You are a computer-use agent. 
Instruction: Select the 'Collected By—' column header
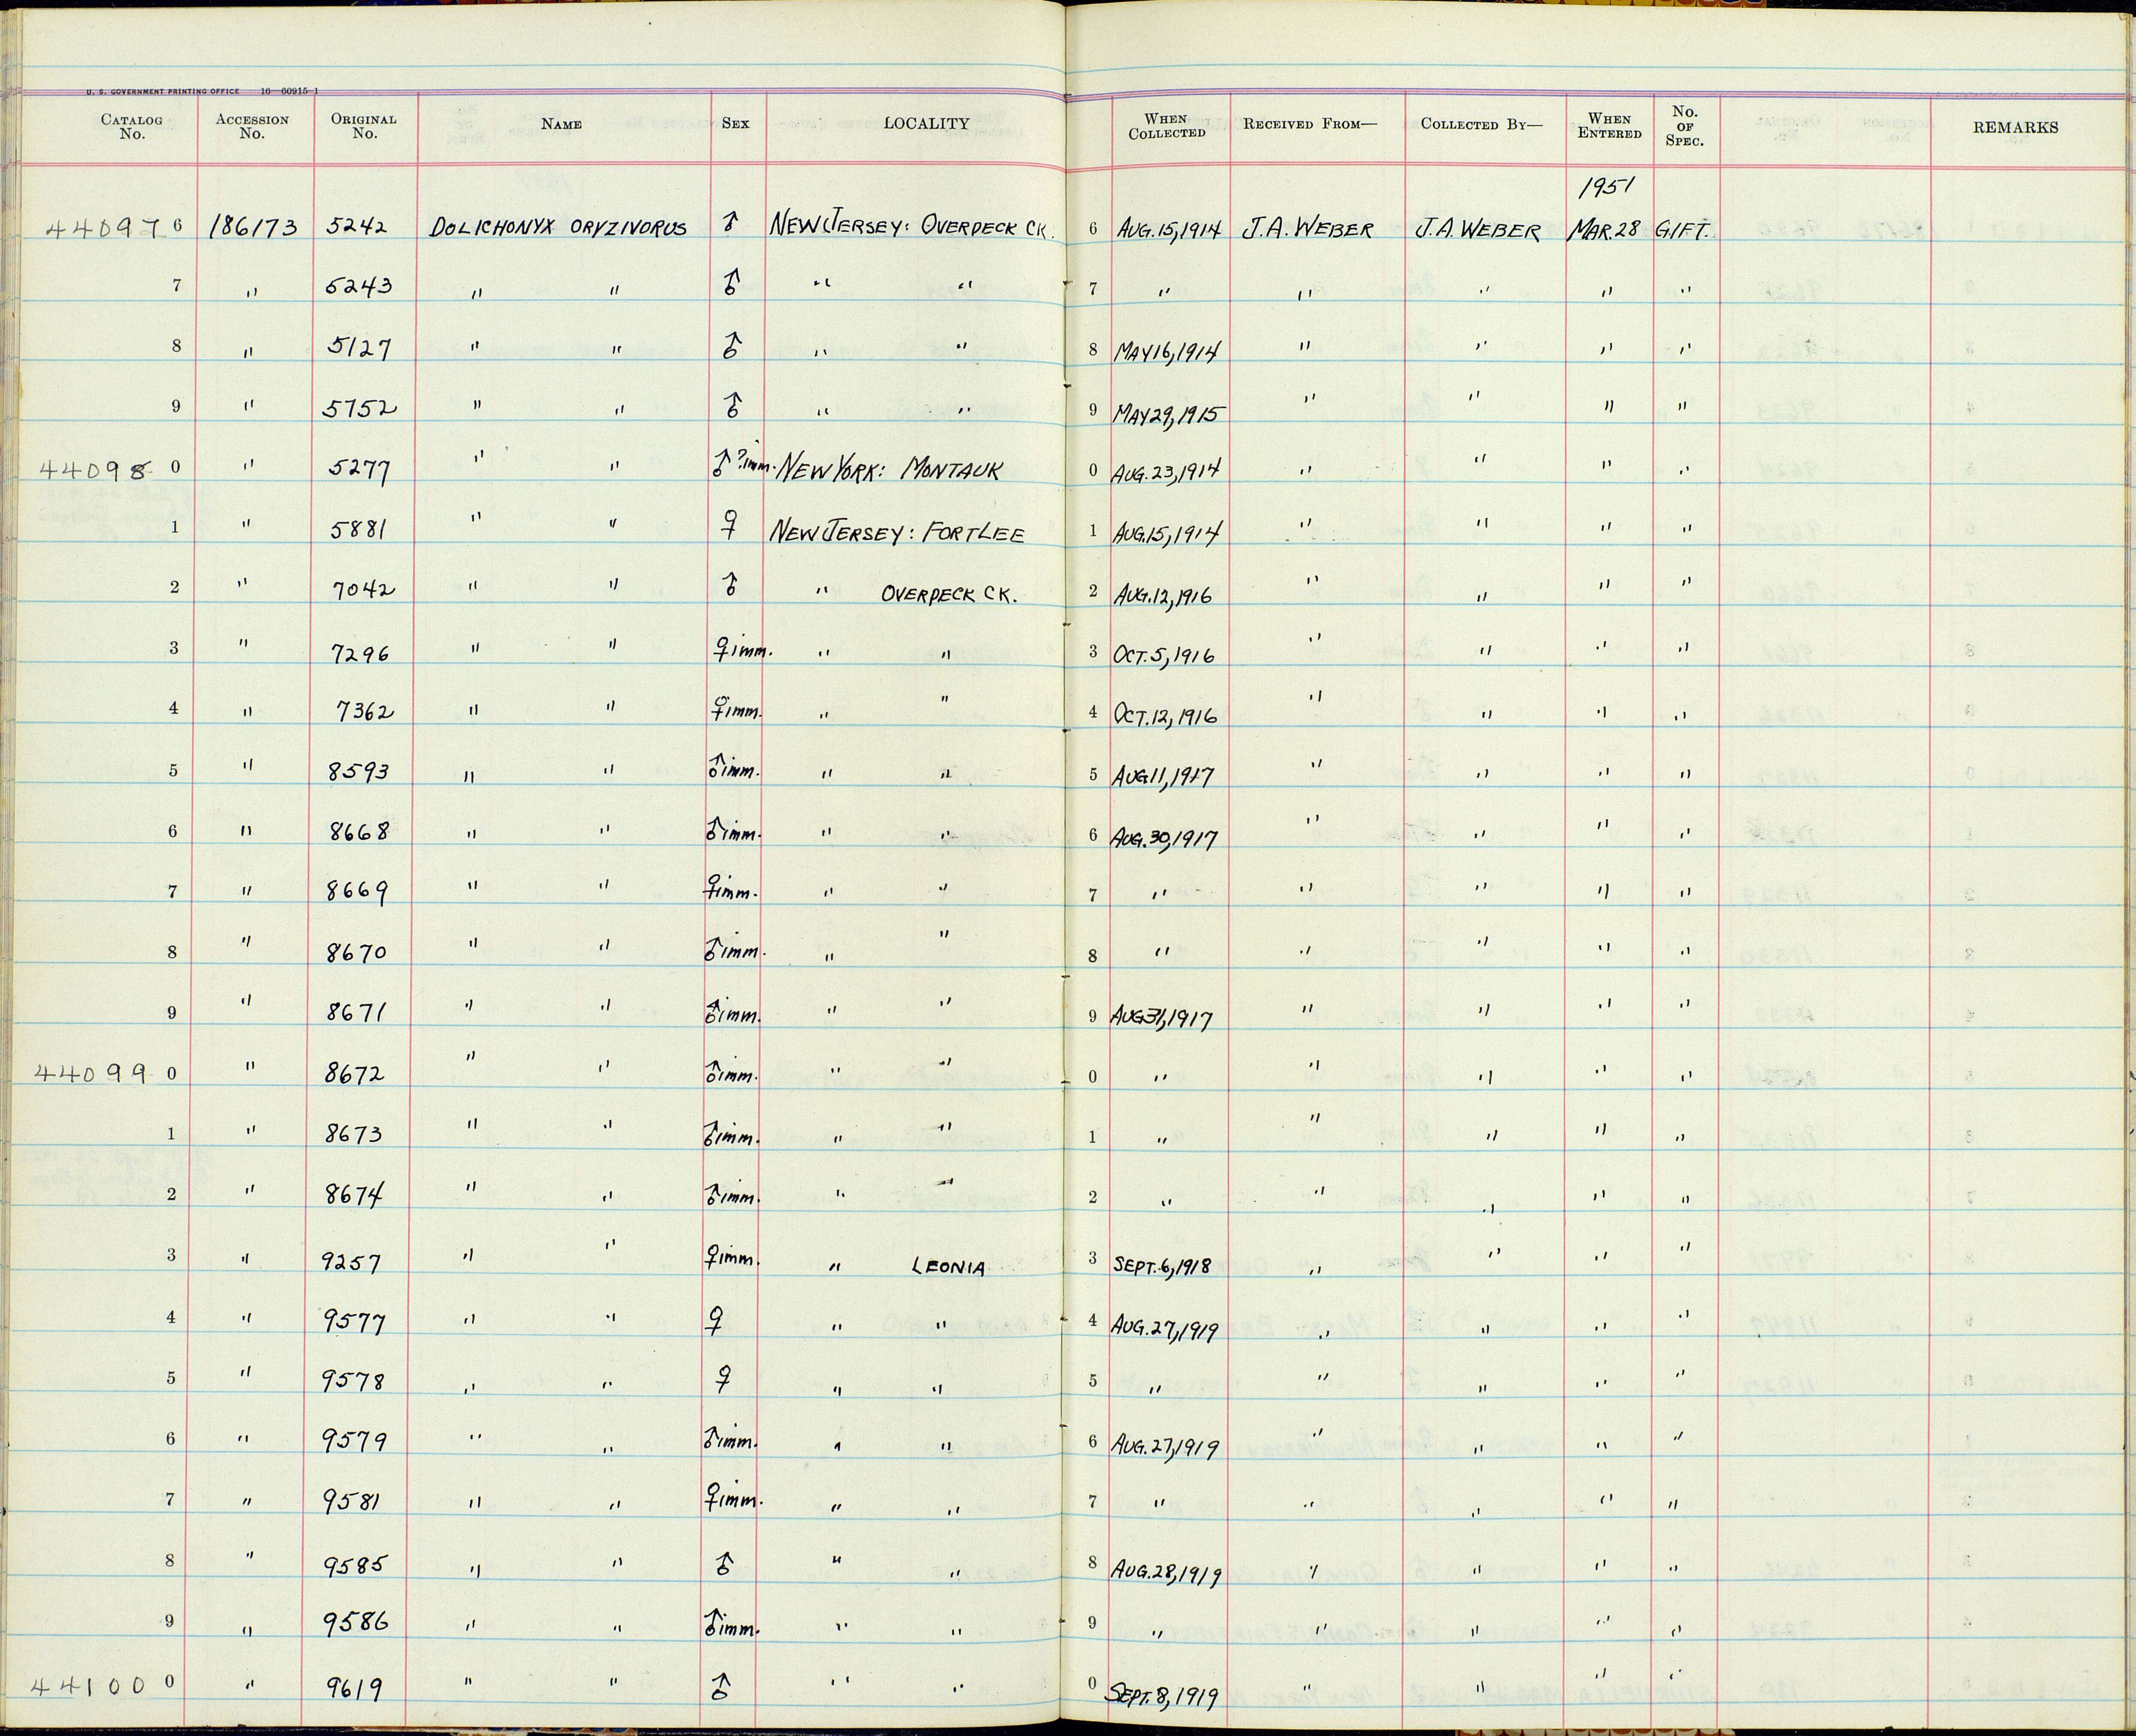tap(1482, 125)
